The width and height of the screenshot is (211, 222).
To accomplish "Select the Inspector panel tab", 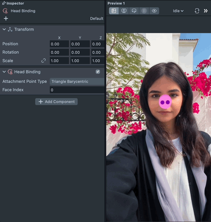I will tap(15, 3).
